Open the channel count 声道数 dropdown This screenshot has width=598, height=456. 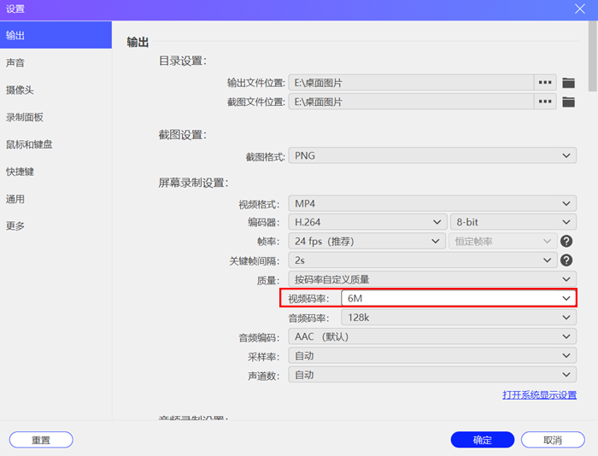pyautogui.click(x=432, y=375)
